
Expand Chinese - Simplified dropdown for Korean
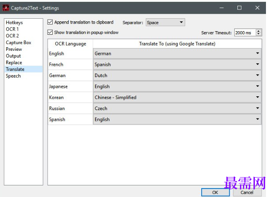pos(177,97)
